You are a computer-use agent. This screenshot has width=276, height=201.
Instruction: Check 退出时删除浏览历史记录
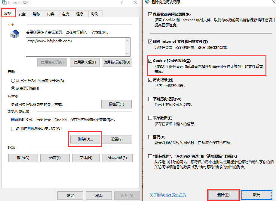click(x=13, y=129)
